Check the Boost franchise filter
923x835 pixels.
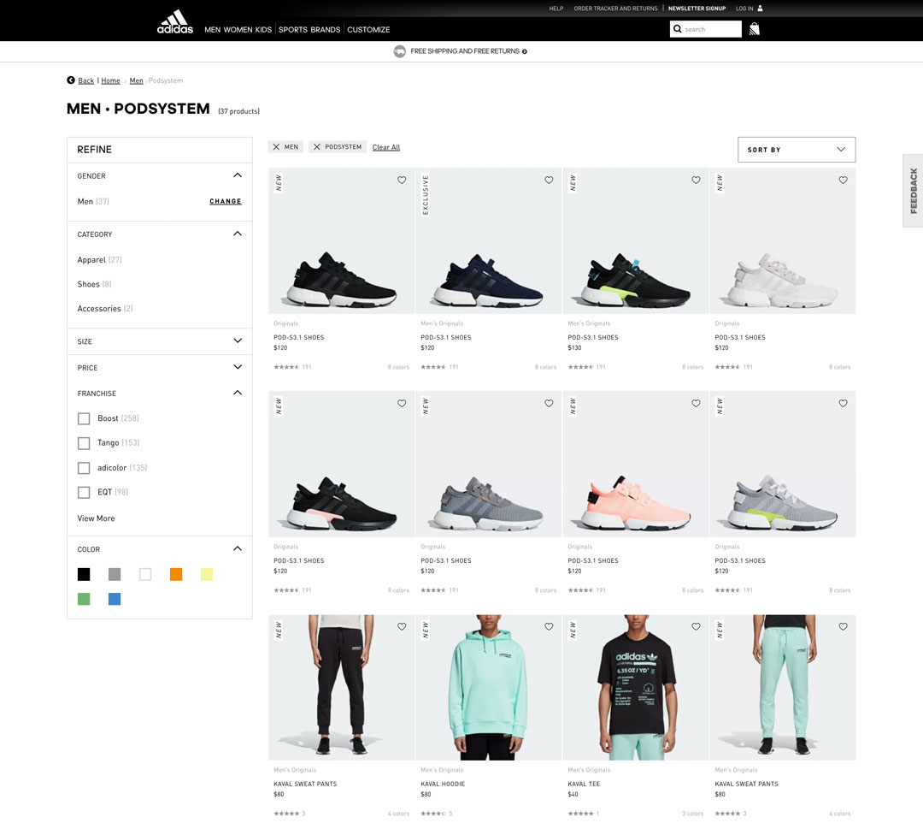pos(84,418)
